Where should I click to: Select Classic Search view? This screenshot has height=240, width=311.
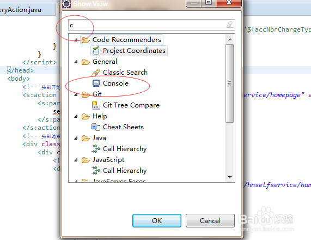[125, 73]
